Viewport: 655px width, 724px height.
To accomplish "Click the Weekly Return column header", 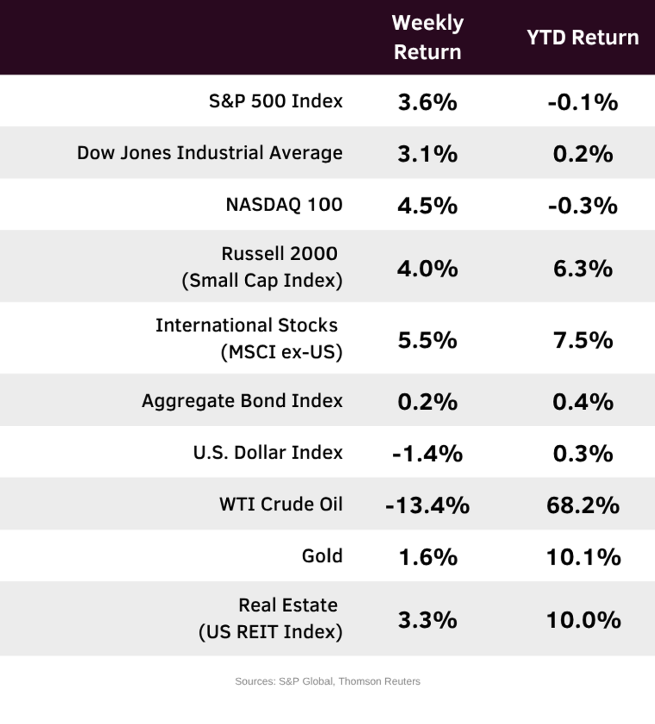I will pos(427,37).
